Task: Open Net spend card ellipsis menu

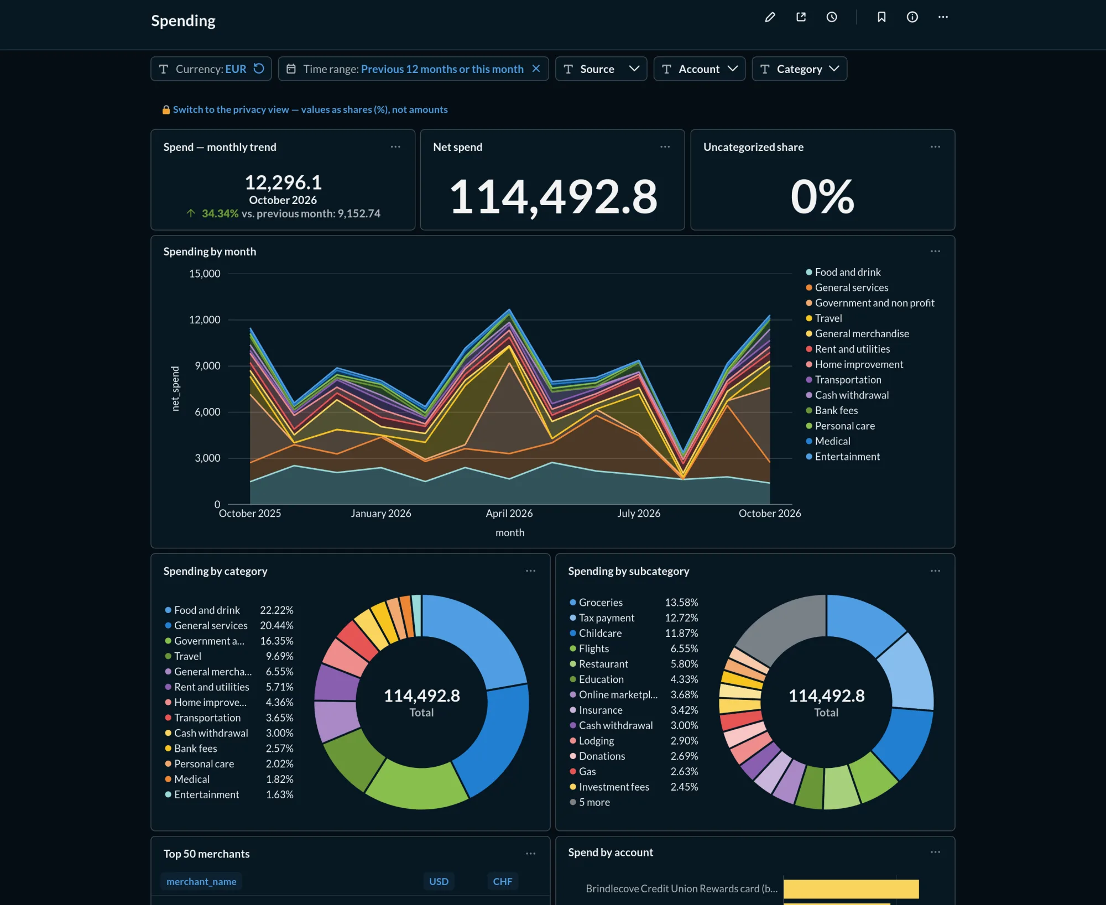Action: point(665,147)
